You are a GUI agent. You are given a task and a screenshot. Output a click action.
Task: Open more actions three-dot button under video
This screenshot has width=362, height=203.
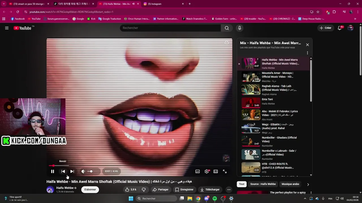229,189
